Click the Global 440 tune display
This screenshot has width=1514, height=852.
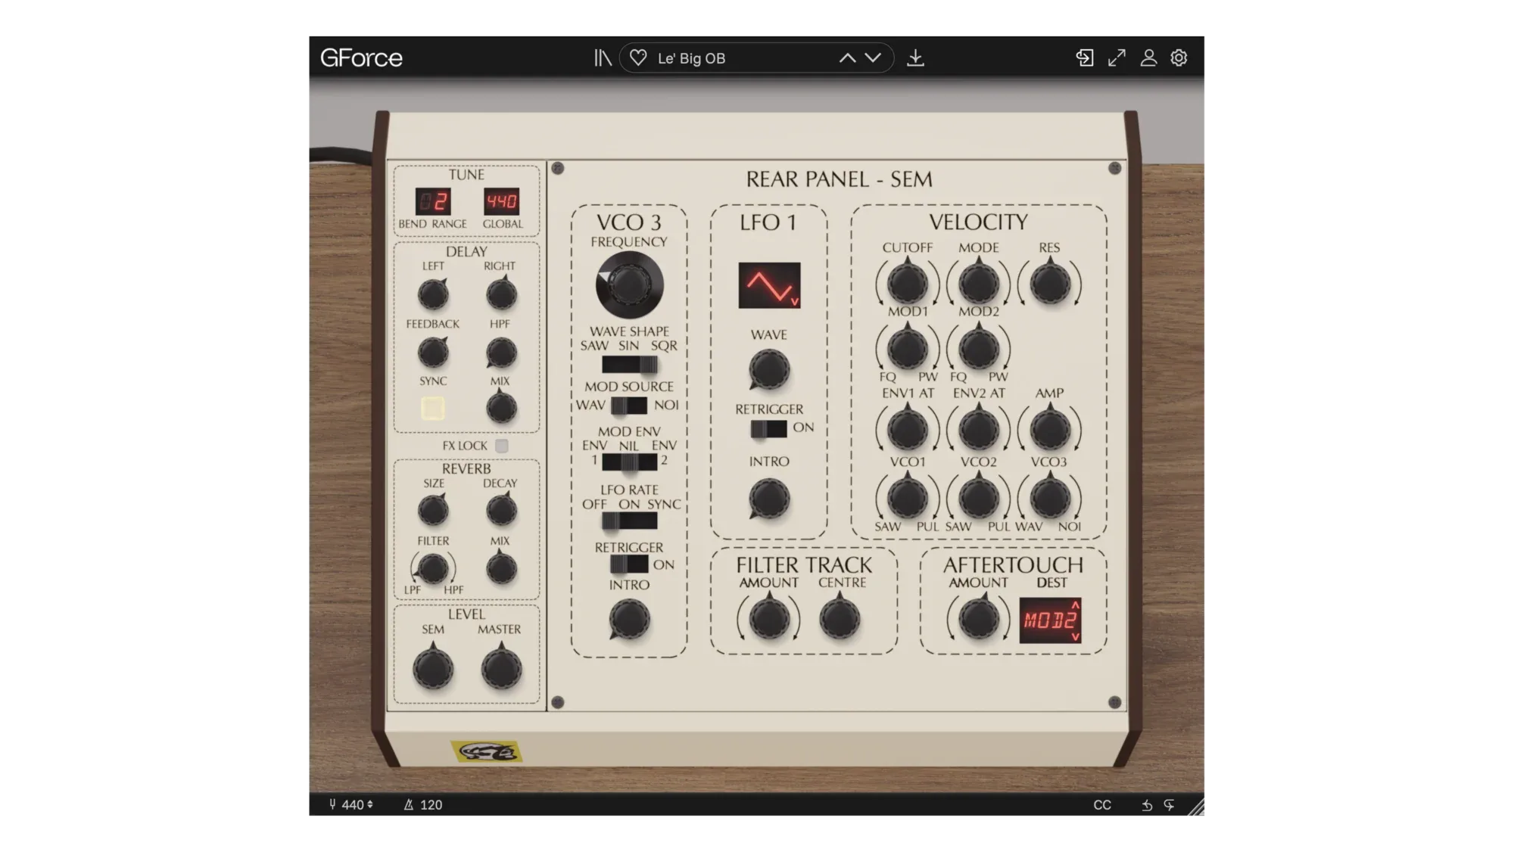point(501,202)
